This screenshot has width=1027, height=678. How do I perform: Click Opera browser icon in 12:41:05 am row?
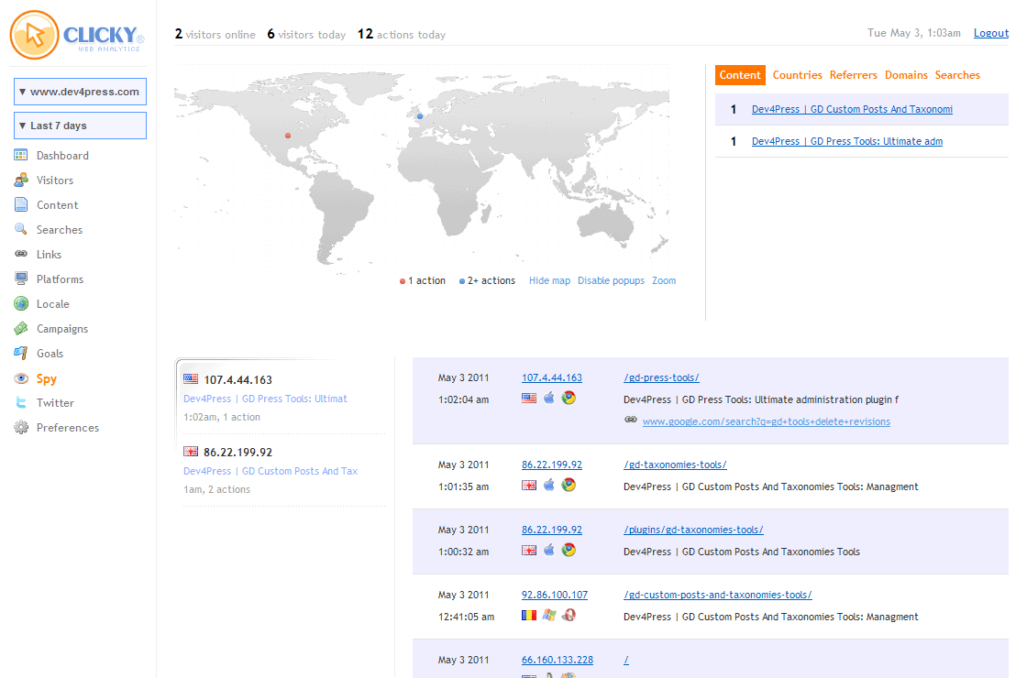click(569, 615)
